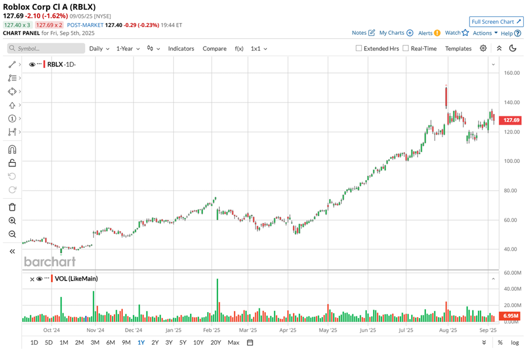
Task: Select the 2Y range tab
Action: coord(155,342)
